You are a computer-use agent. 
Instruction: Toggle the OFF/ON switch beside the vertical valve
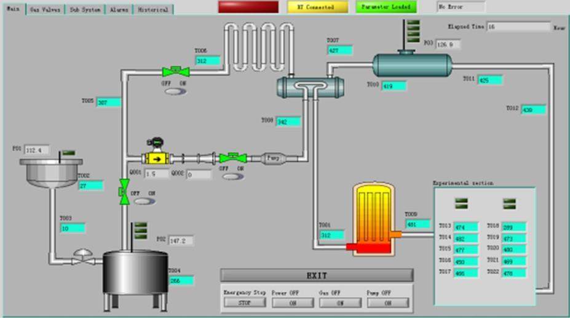point(144,201)
